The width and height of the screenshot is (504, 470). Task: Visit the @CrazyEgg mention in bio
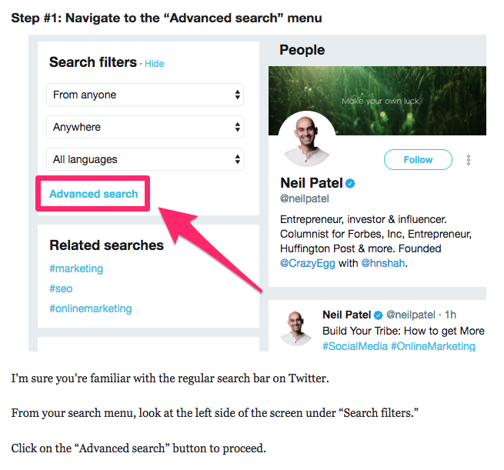coord(308,263)
